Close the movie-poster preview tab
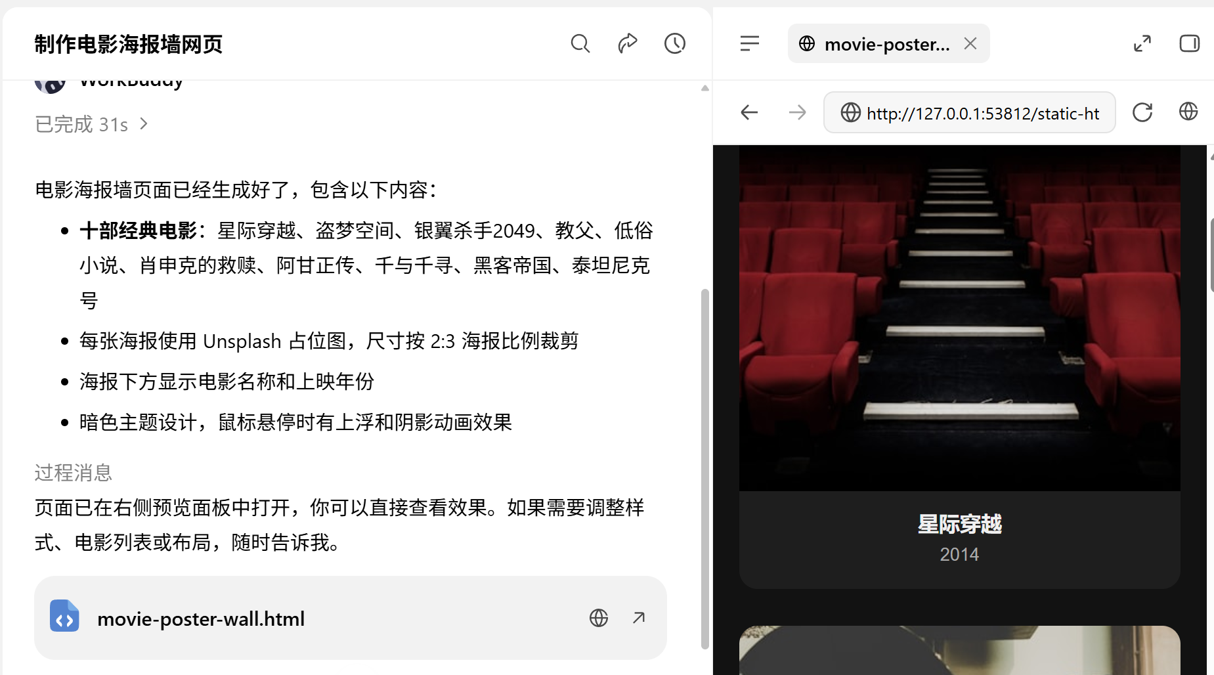1214x675 pixels. point(970,43)
